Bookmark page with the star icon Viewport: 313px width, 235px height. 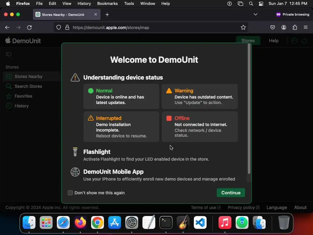[x=243, y=27]
